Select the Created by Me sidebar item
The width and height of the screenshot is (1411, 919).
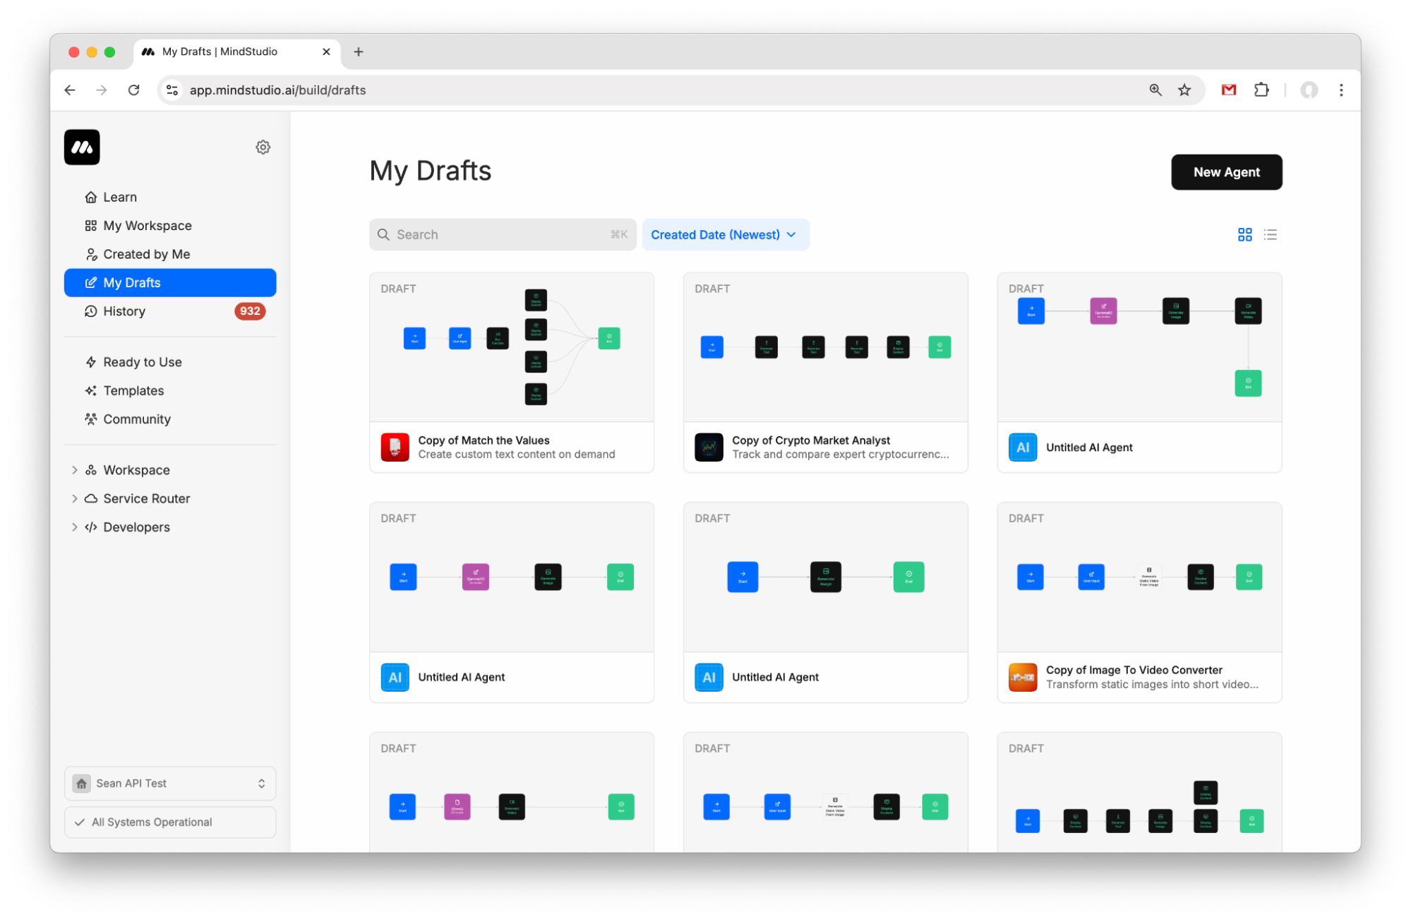coord(146,253)
